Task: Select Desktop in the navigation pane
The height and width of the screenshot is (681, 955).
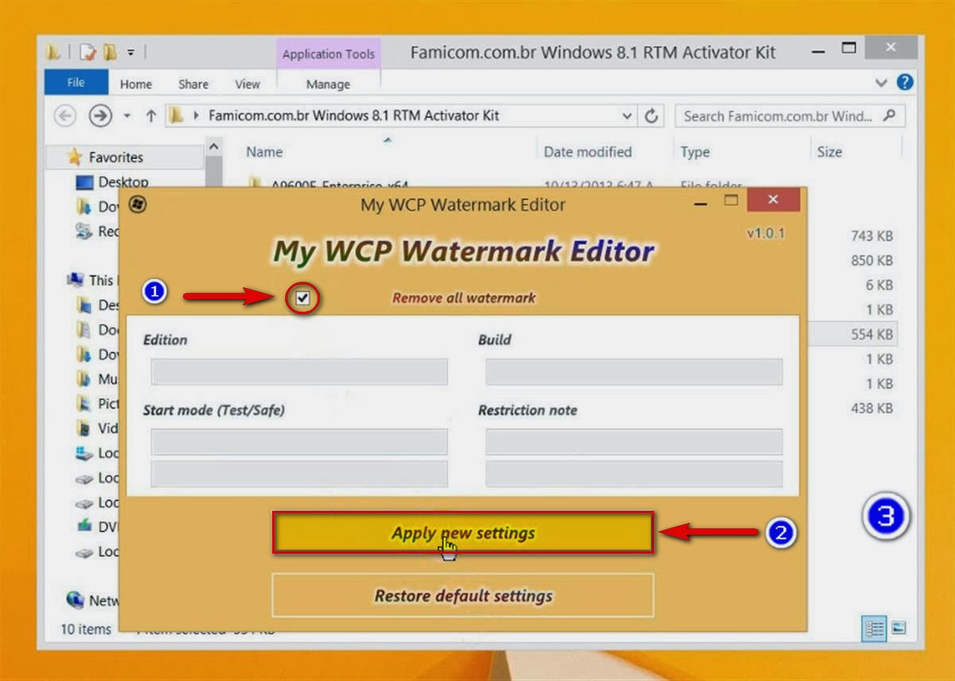Action: click(x=127, y=181)
